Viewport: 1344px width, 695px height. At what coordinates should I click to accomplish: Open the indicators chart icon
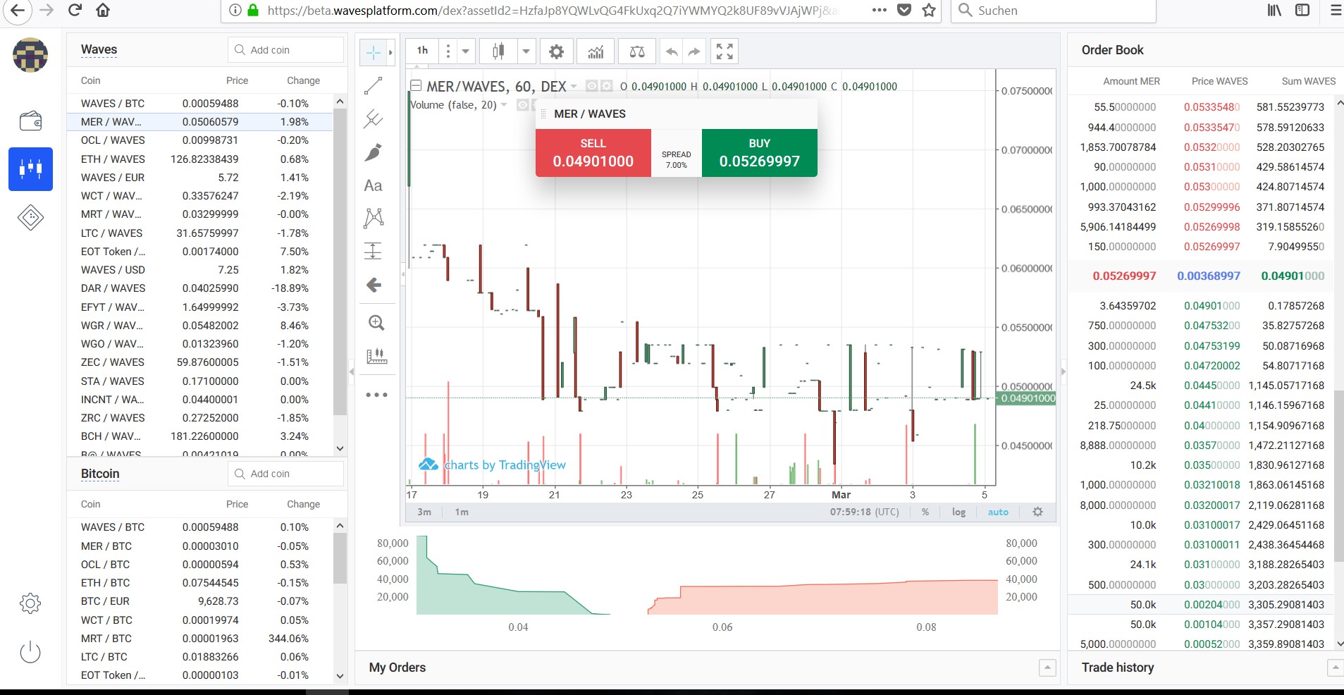(596, 51)
